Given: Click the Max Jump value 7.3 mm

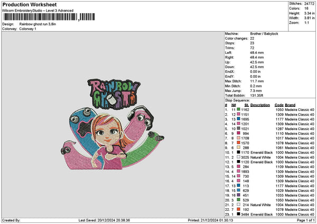Looking at the screenshot, I should click(x=256, y=91).
